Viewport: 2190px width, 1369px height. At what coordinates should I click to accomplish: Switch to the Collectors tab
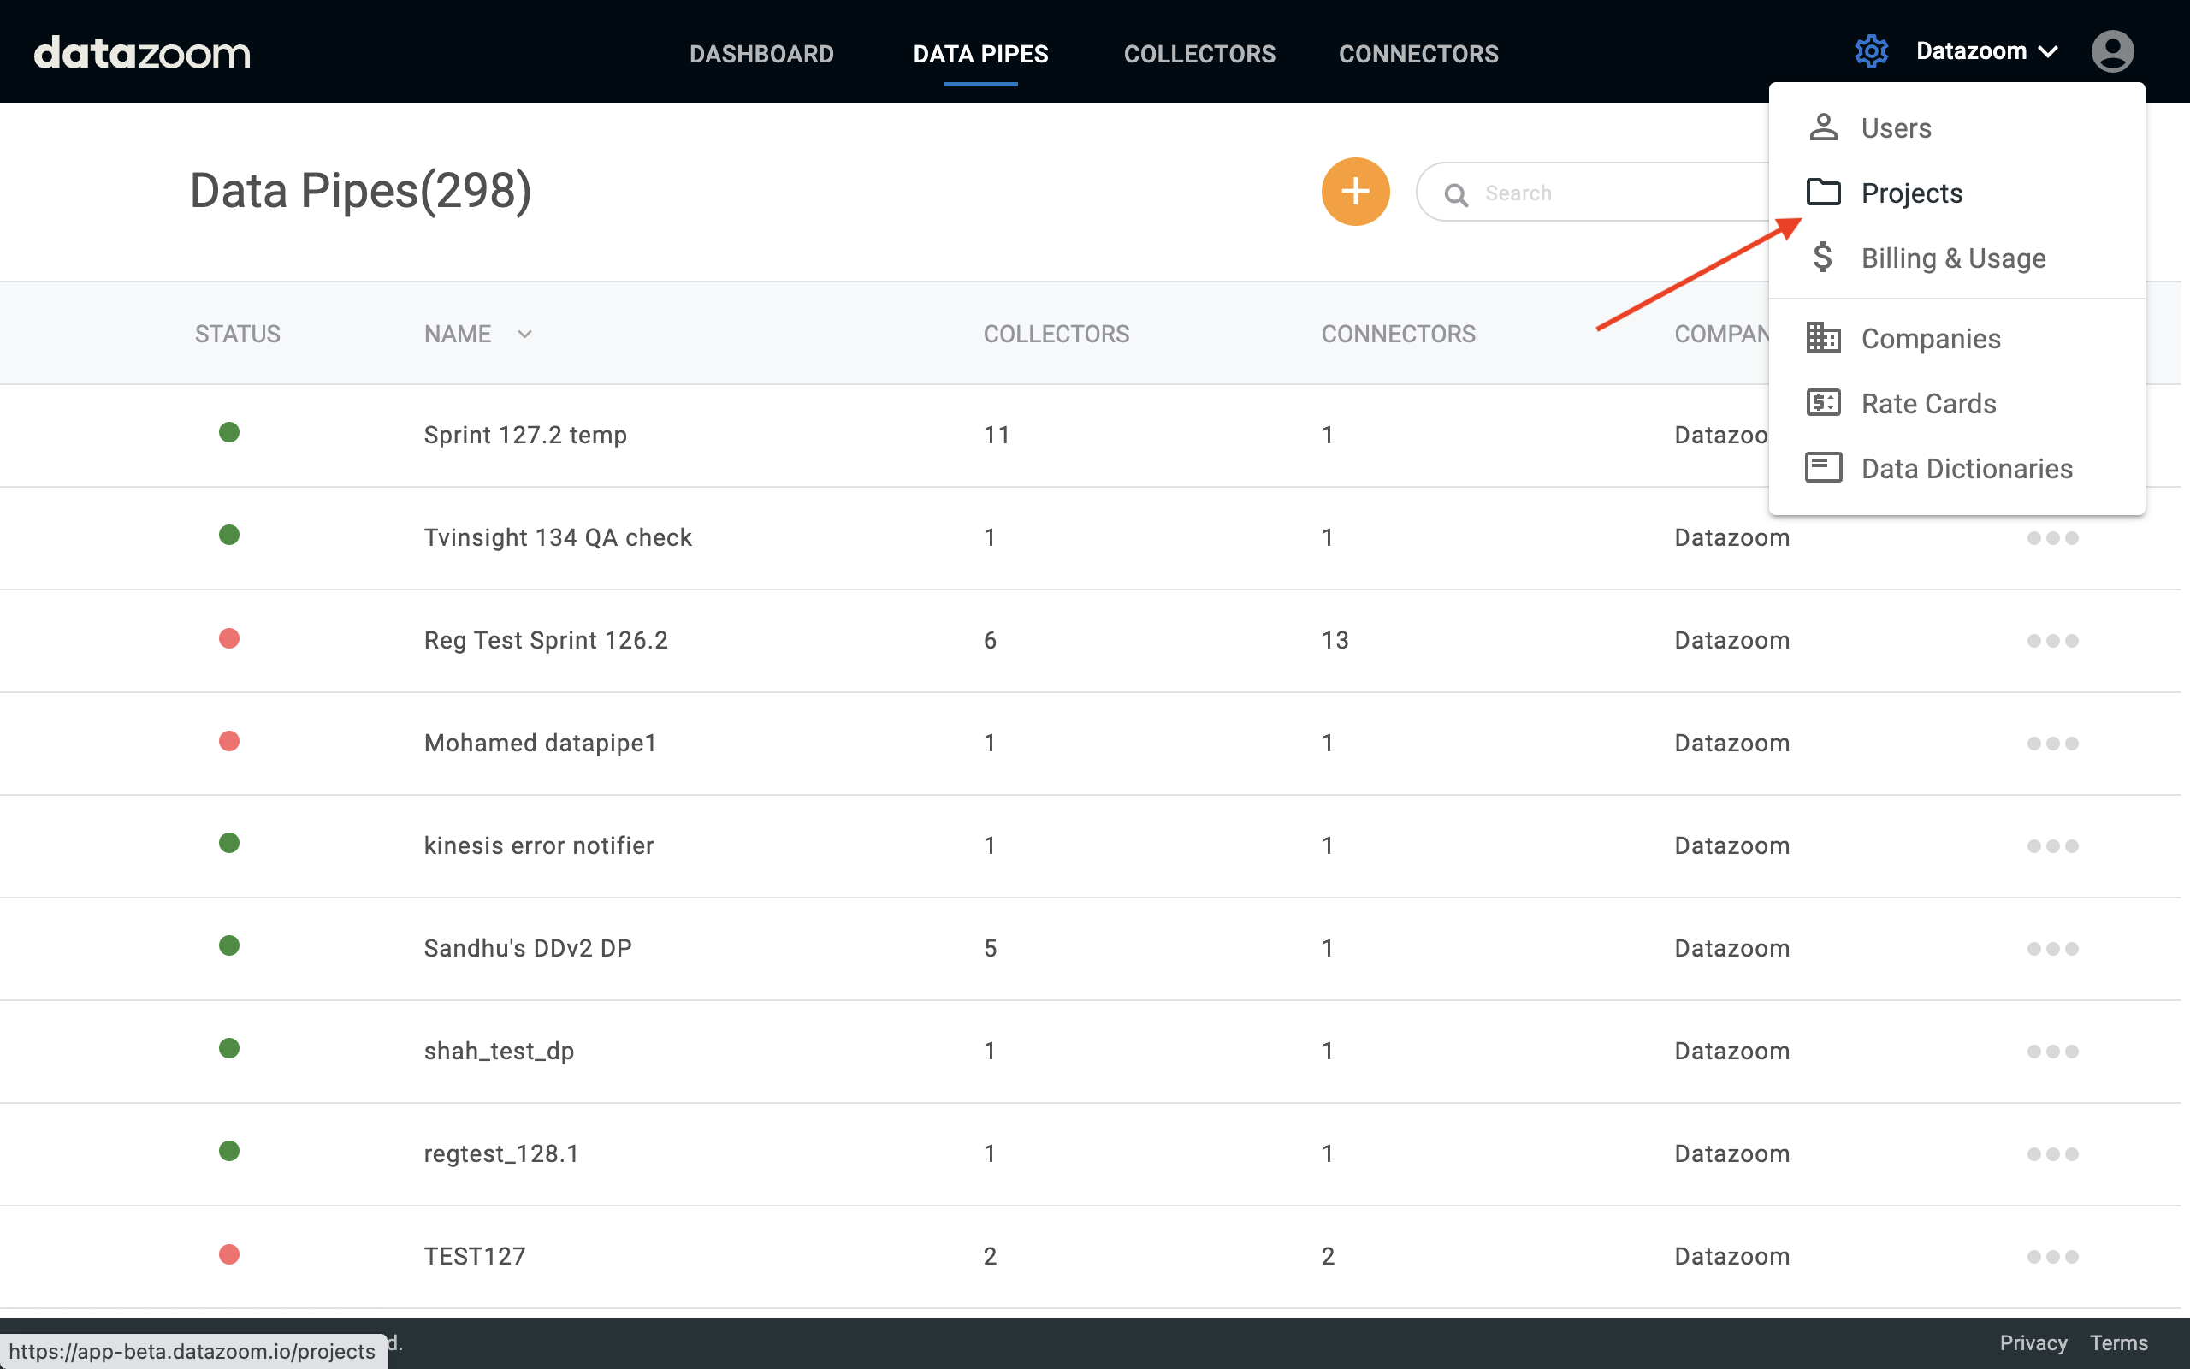pos(1199,54)
